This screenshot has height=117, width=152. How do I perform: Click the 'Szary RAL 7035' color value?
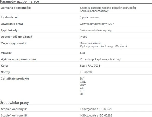(x=90, y=66)
